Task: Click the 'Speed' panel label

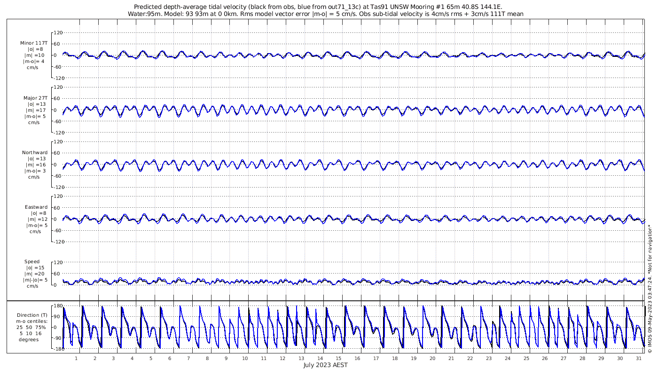Action: 32,261
